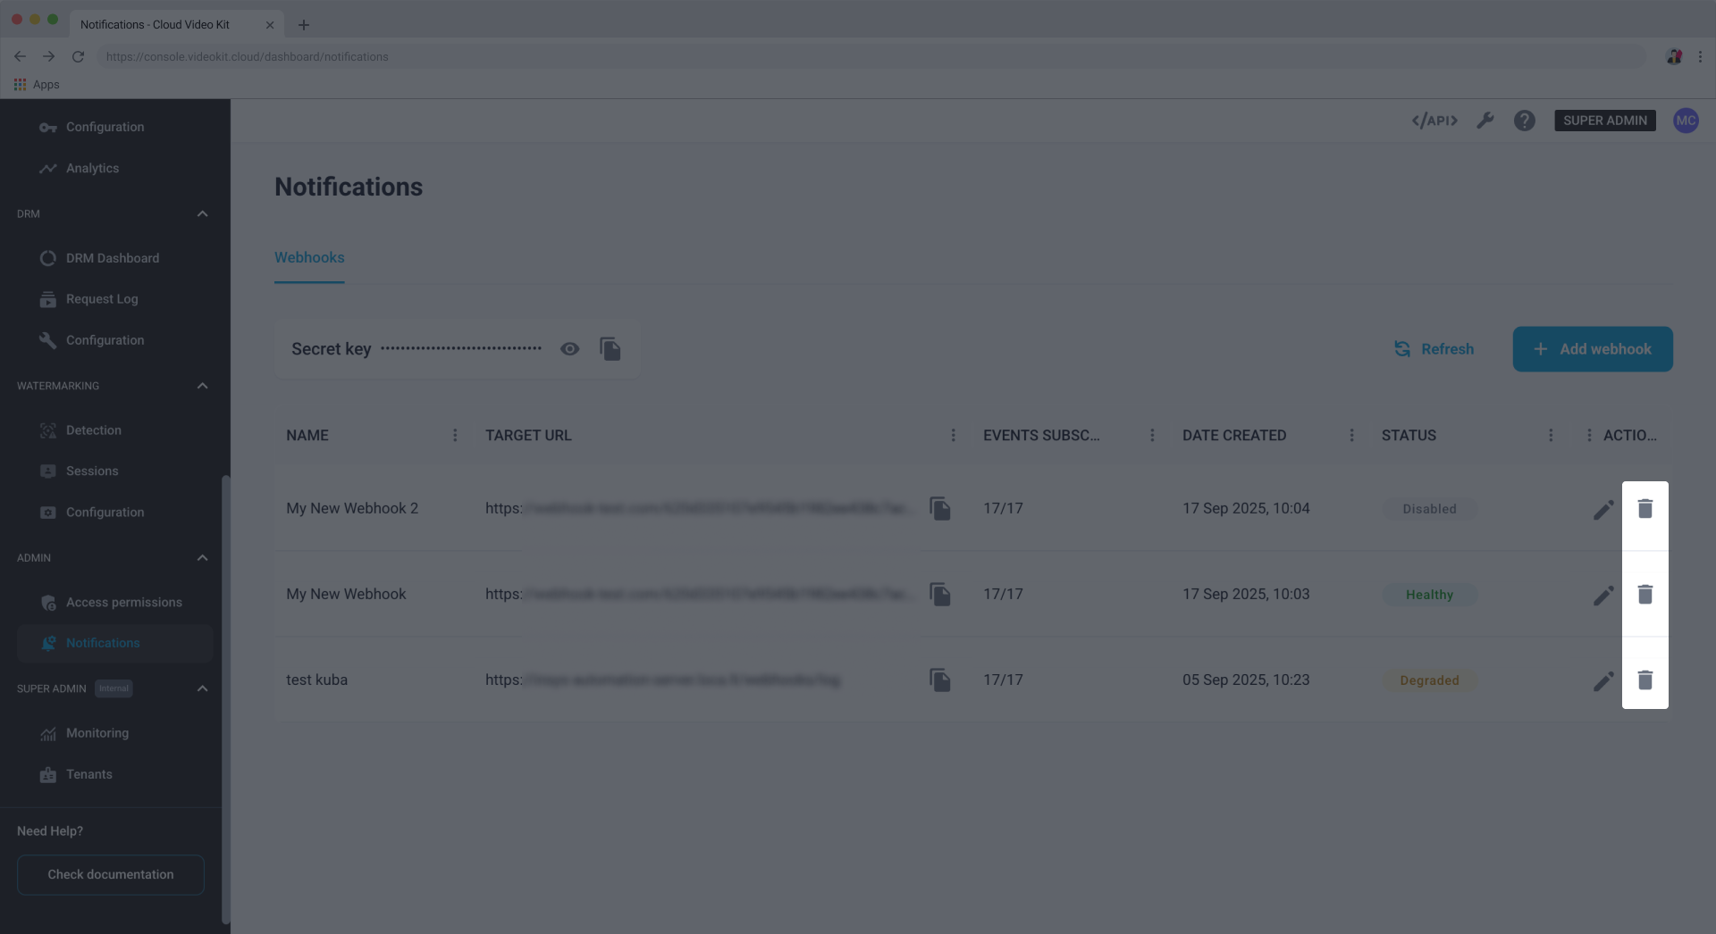Select the Webhooks tab
This screenshot has height=934, width=1716.
click(x=309, y=258)
